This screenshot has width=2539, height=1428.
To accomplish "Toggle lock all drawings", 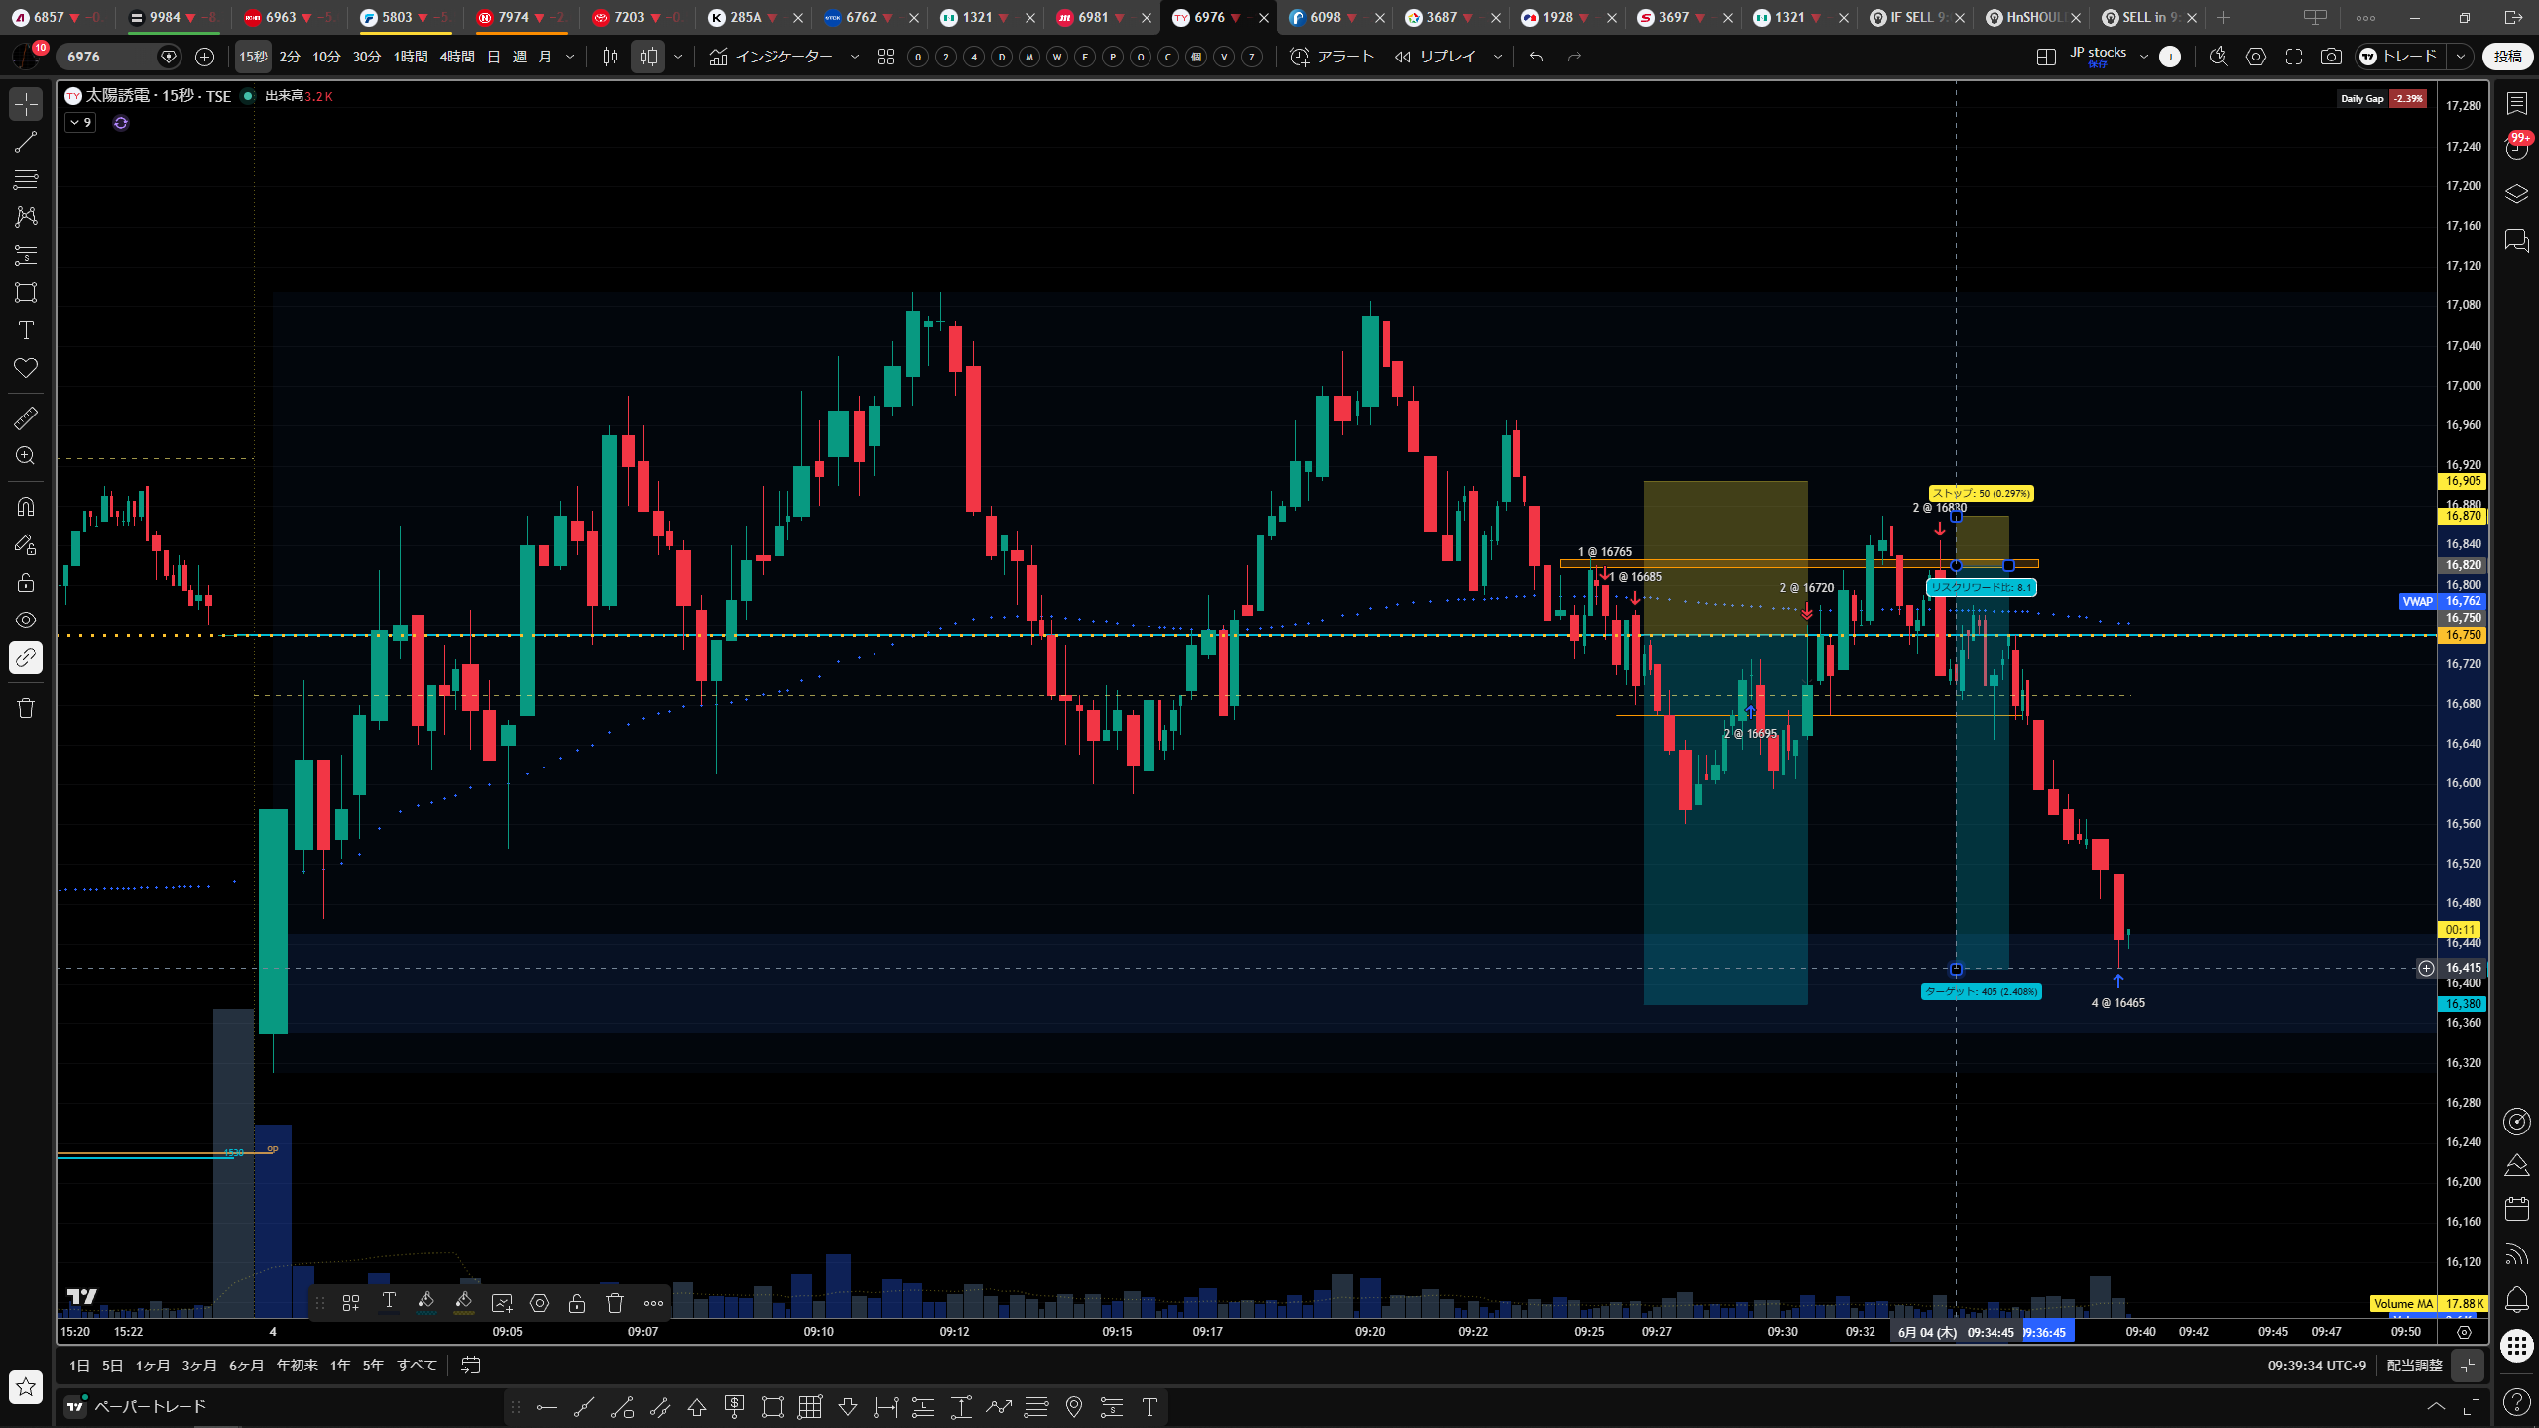I will click(x=26, y=582).
